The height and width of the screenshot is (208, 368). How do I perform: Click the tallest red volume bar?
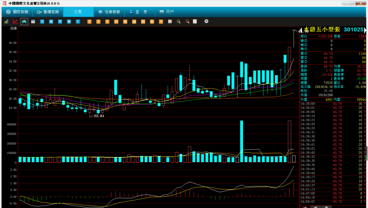tap(289, 141)
